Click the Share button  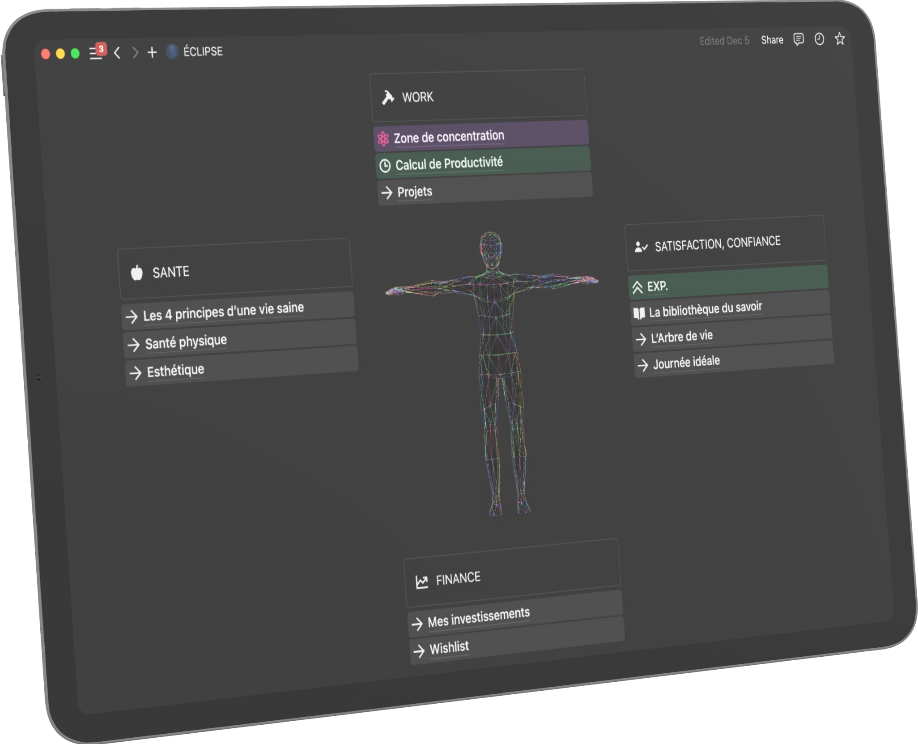[x=772, y=40]
